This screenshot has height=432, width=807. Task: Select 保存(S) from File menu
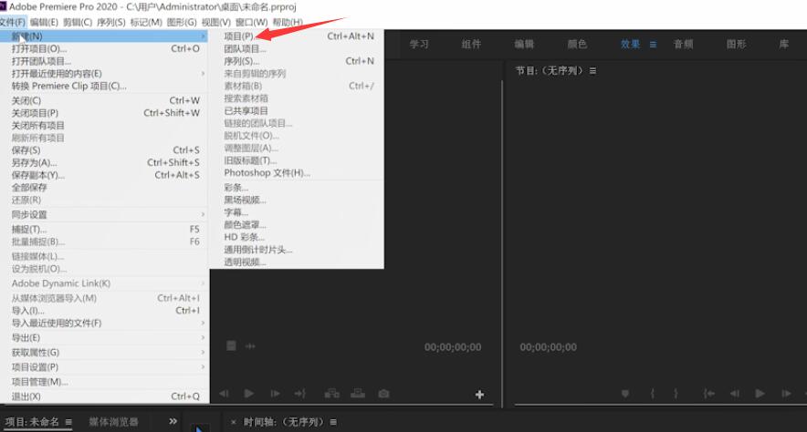105,150
